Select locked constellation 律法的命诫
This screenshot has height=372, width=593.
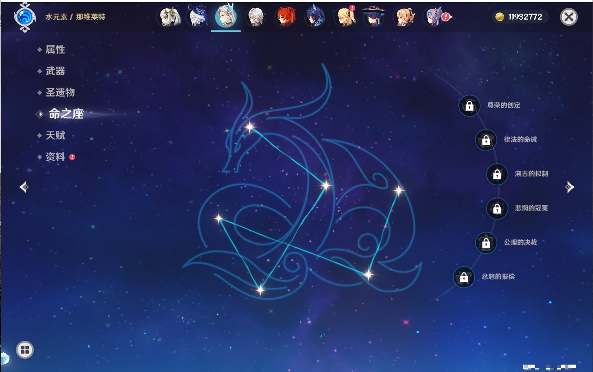486,140
